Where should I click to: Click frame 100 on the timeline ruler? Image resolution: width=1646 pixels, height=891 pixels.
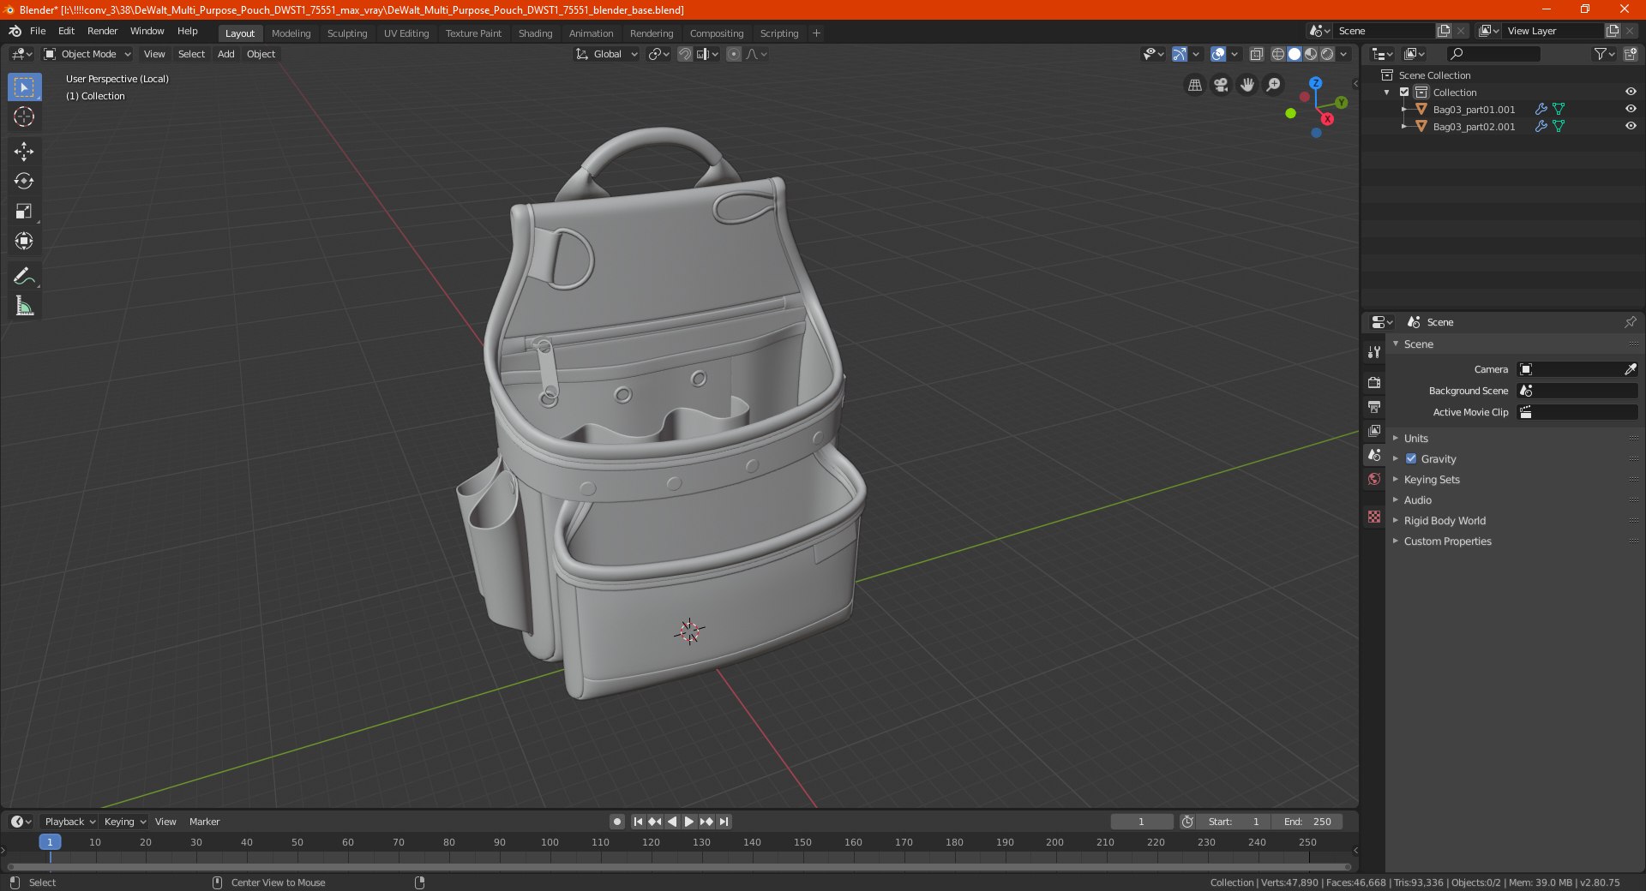point(550,842)
